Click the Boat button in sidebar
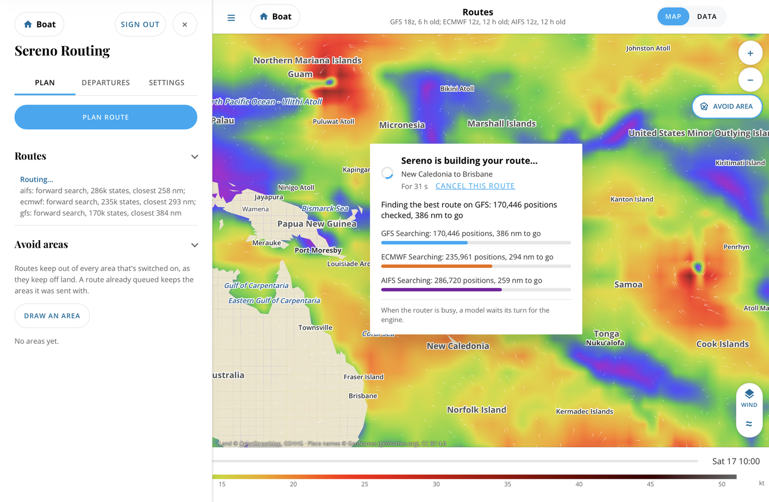Image resolution: width=769 pixels, height=502 pixels. (40, 24)
